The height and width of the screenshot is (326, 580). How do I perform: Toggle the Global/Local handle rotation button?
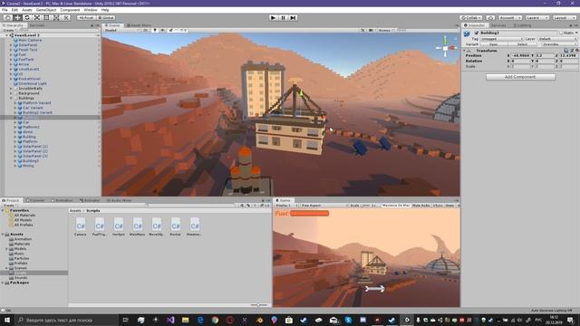point(106,17)
